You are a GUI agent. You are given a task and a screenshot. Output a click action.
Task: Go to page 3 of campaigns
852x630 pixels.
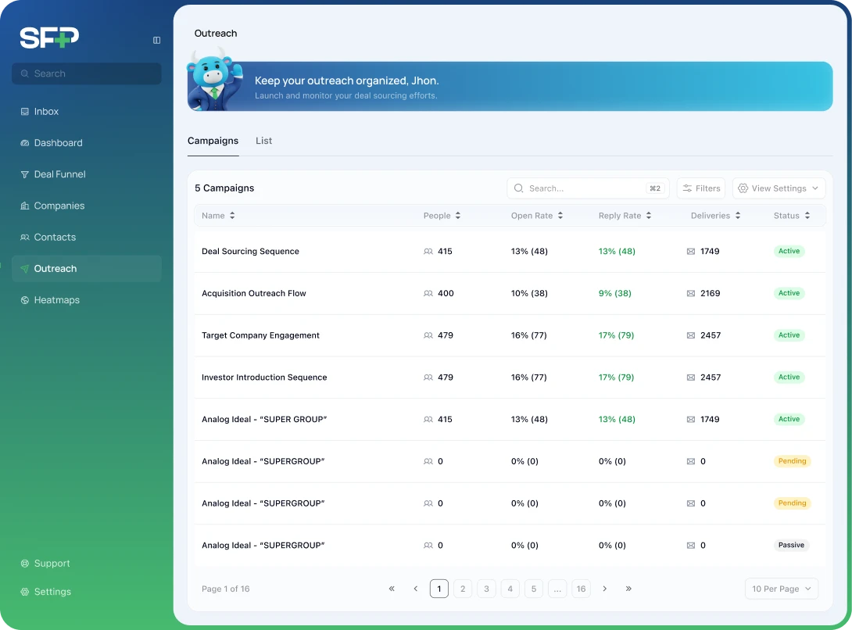(x=486, y=589)
